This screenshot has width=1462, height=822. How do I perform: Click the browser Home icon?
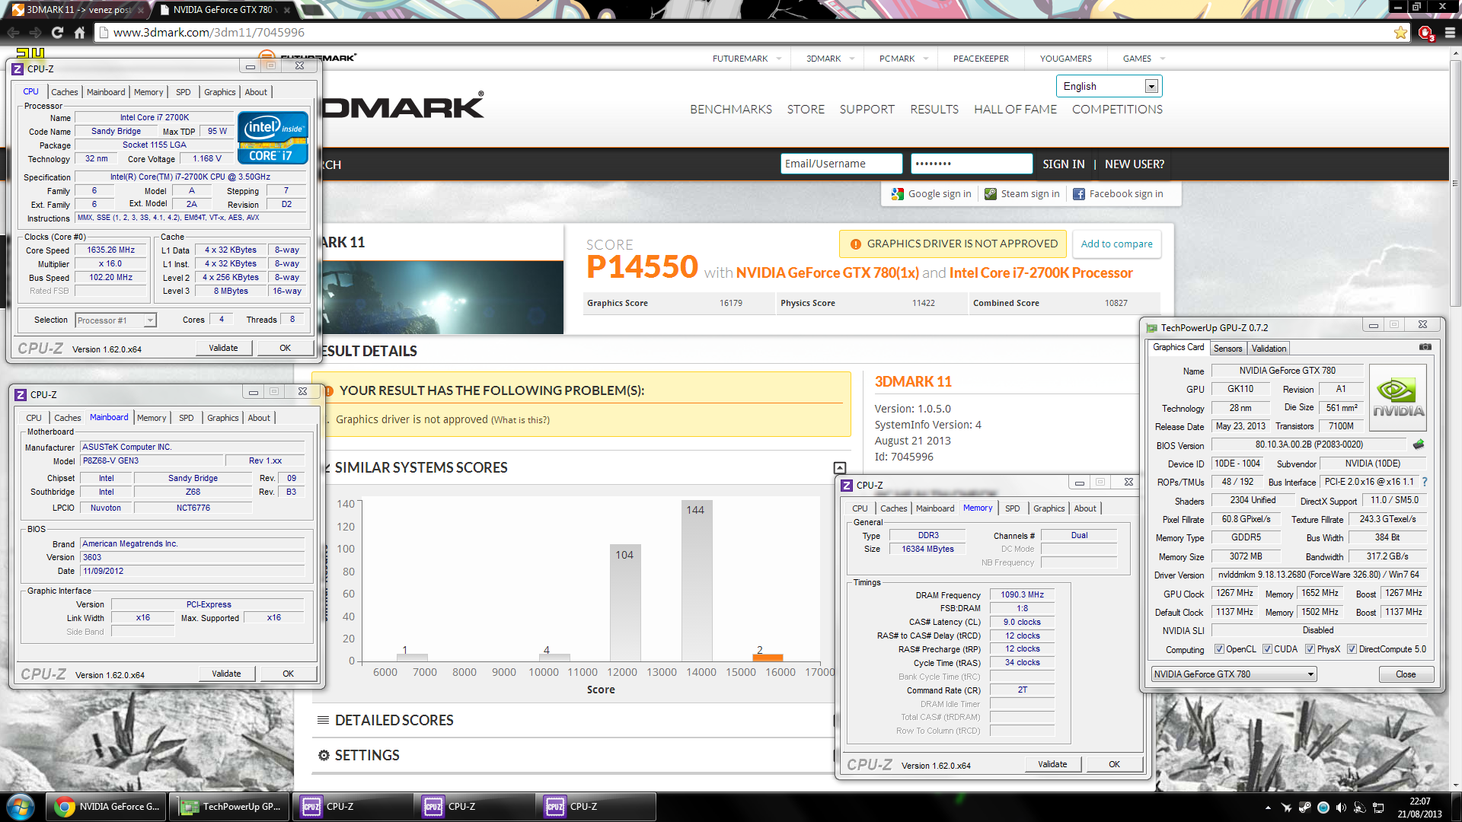tap(79, 33)
